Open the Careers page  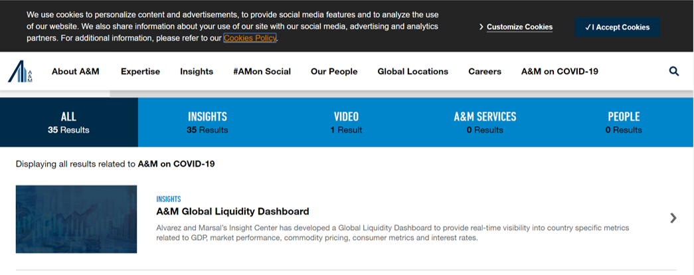(x=485, y=72)
